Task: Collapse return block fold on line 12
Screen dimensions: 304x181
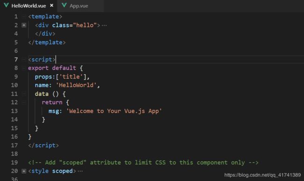Action: point(24,102)
